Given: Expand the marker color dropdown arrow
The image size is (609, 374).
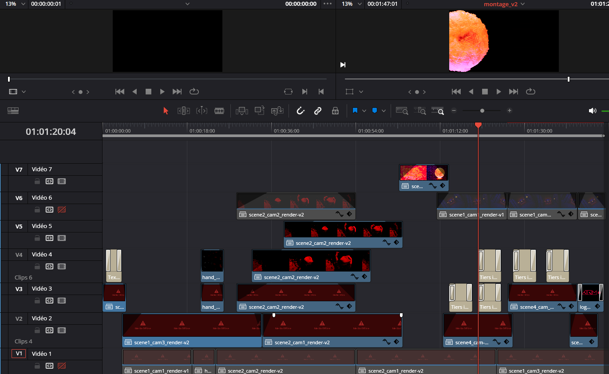Looking at the screenshot, I should (384, 111).
